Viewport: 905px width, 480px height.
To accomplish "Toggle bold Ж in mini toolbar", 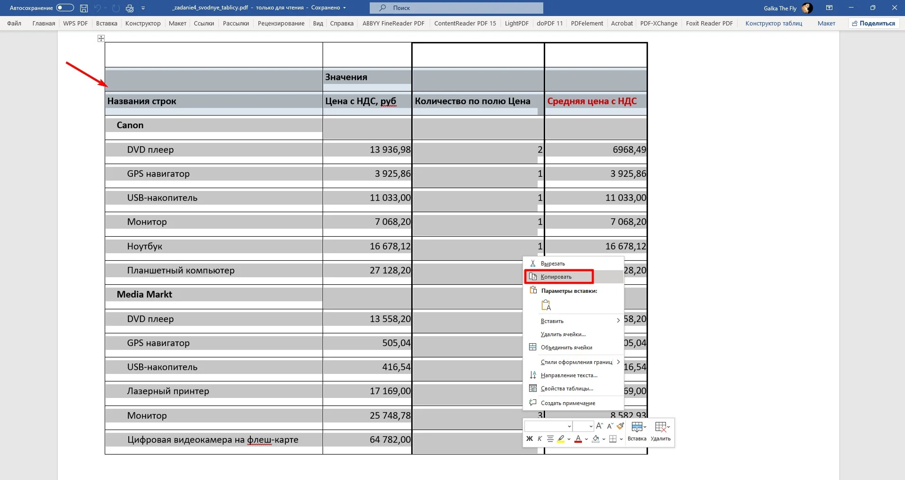I will click(530, 439).
